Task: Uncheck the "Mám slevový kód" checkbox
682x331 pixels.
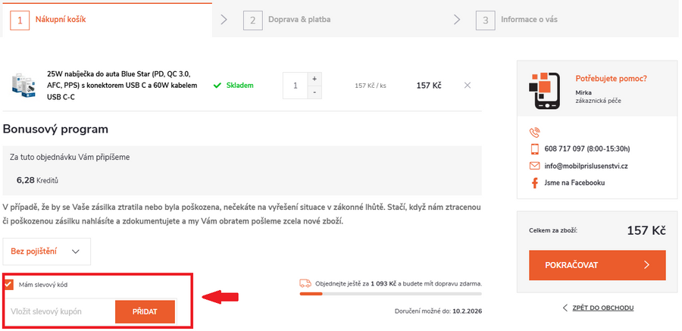Action: [8, 284]
